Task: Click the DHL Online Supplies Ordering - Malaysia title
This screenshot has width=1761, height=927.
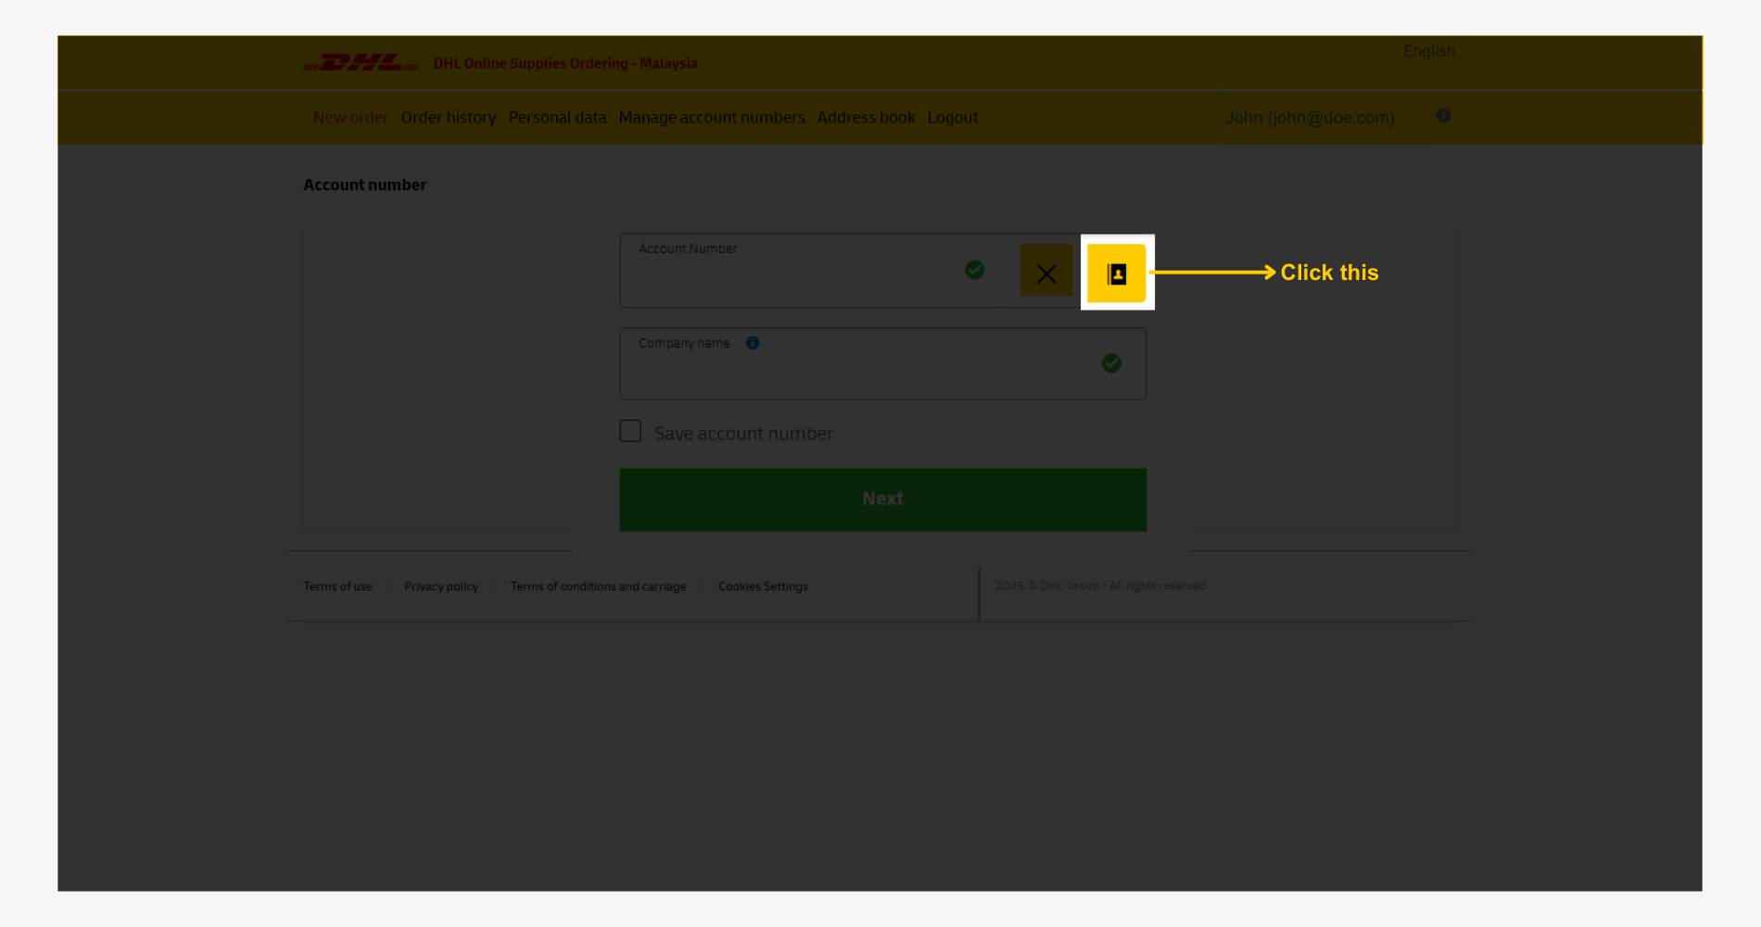Action: [x=565, y=63]
